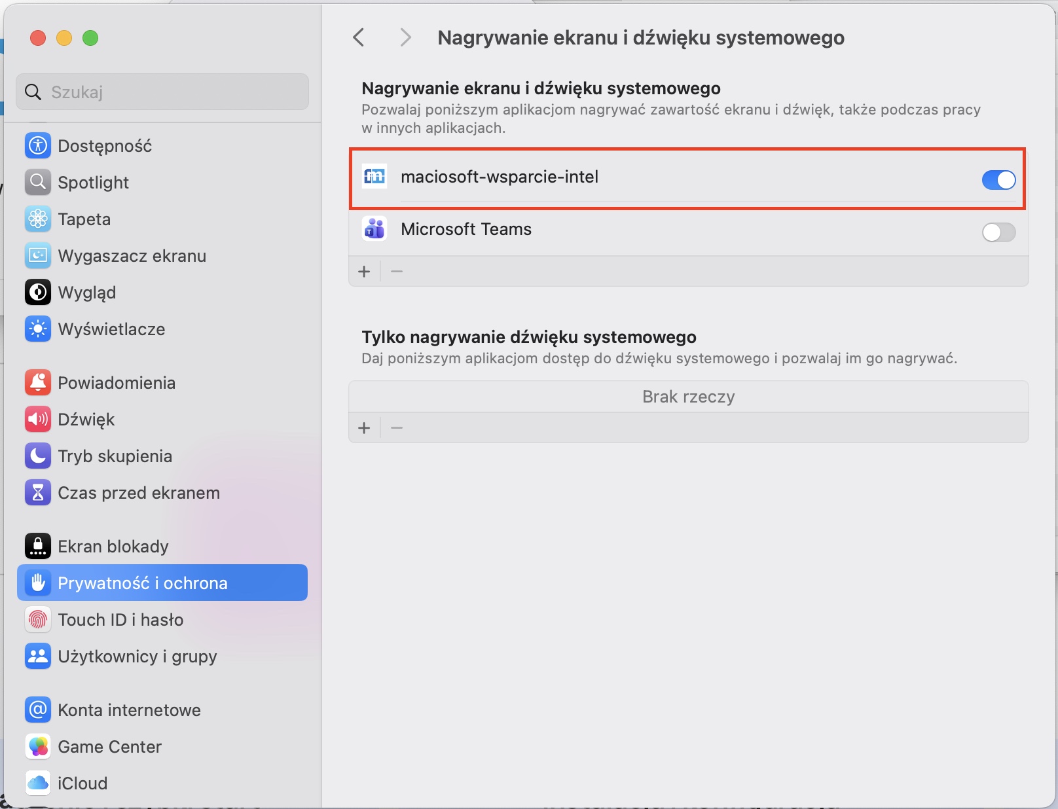Viewport: 1058px width, 809px height.
Task: Enable screen recording for Microsoft Teams
Action: click(998, 232)
